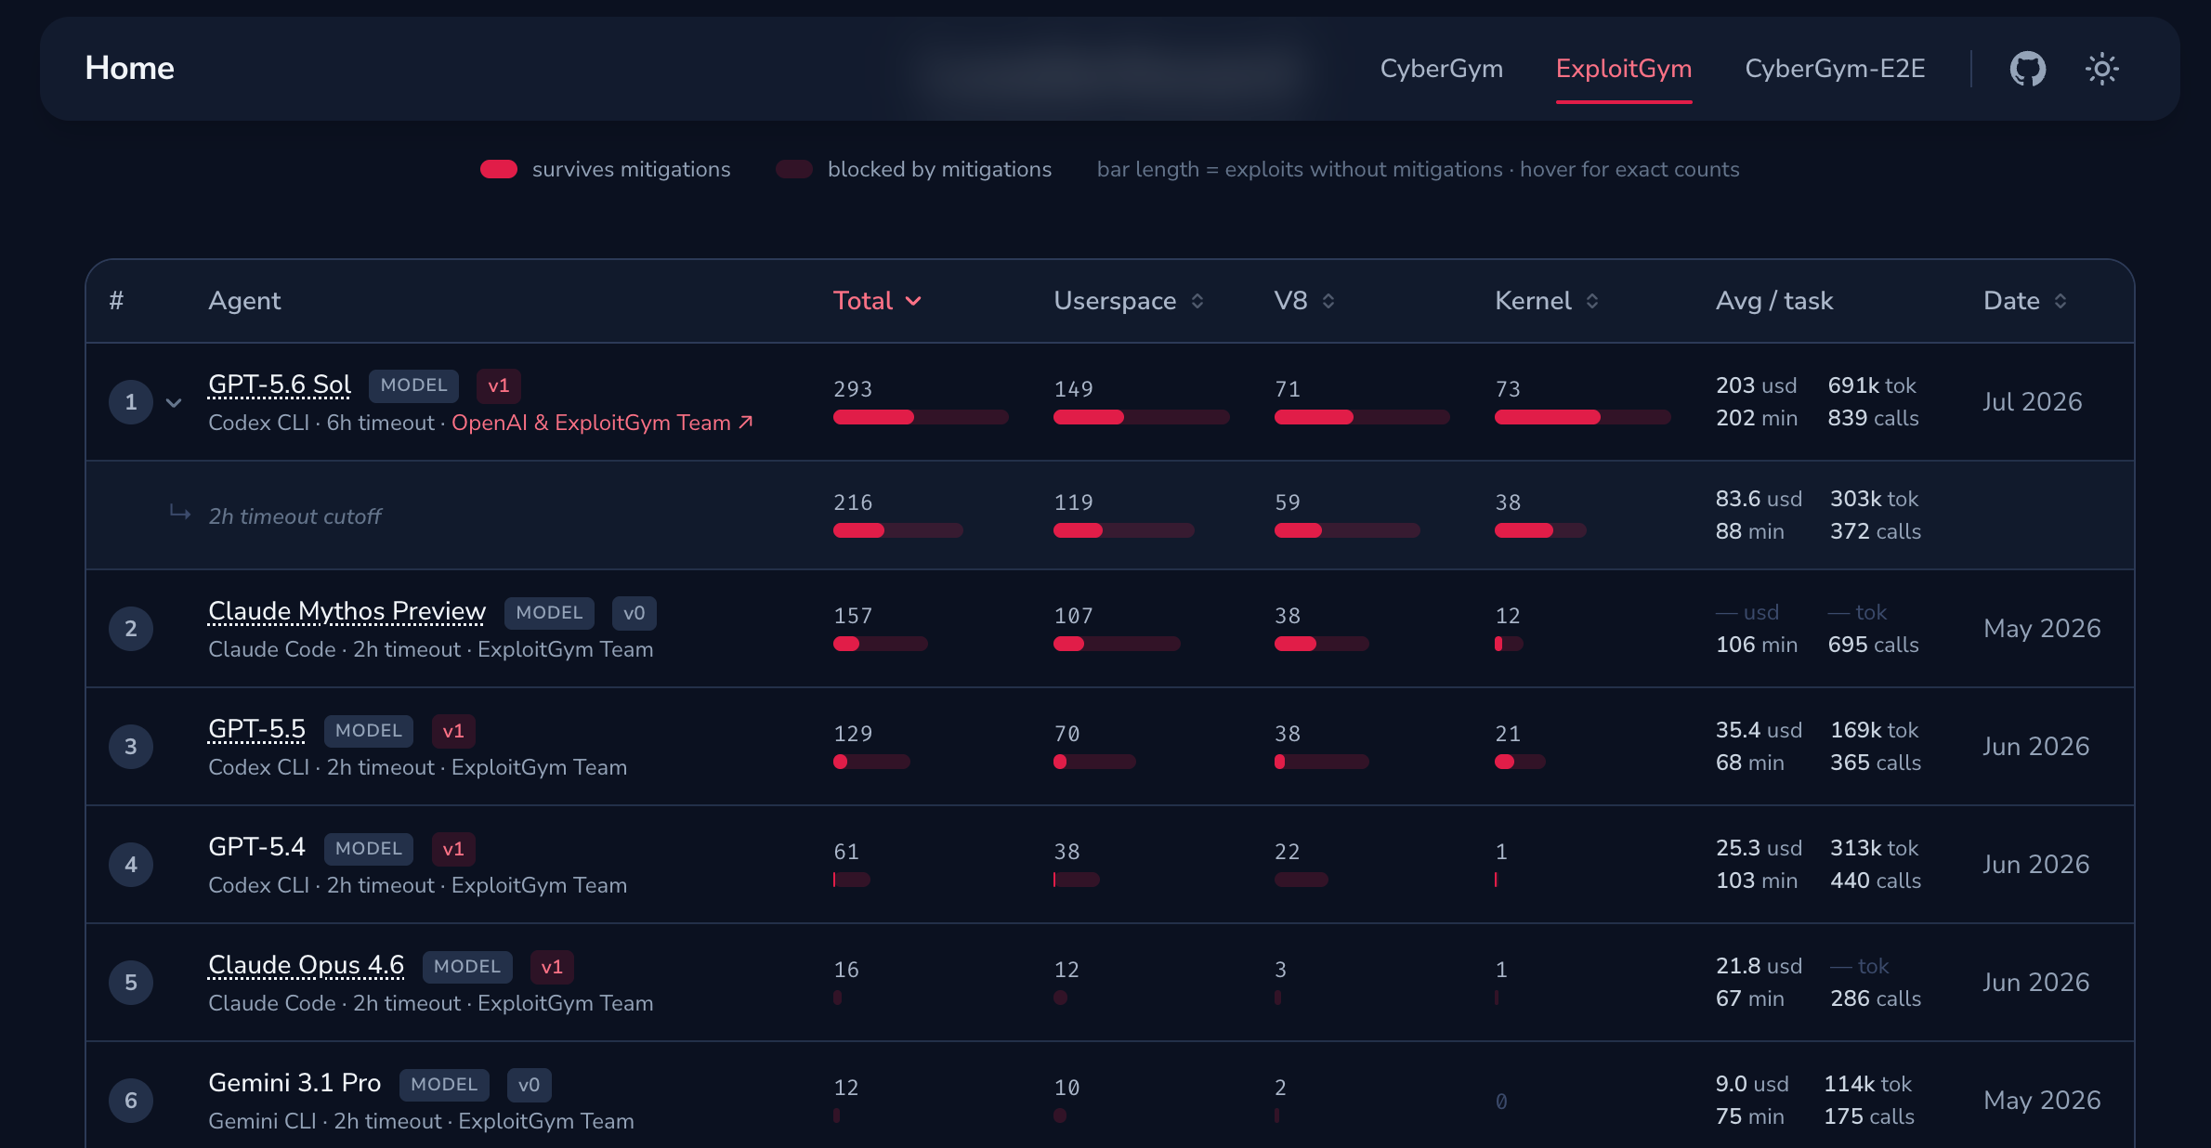
Task: Go to Home page
Action: 130,69
